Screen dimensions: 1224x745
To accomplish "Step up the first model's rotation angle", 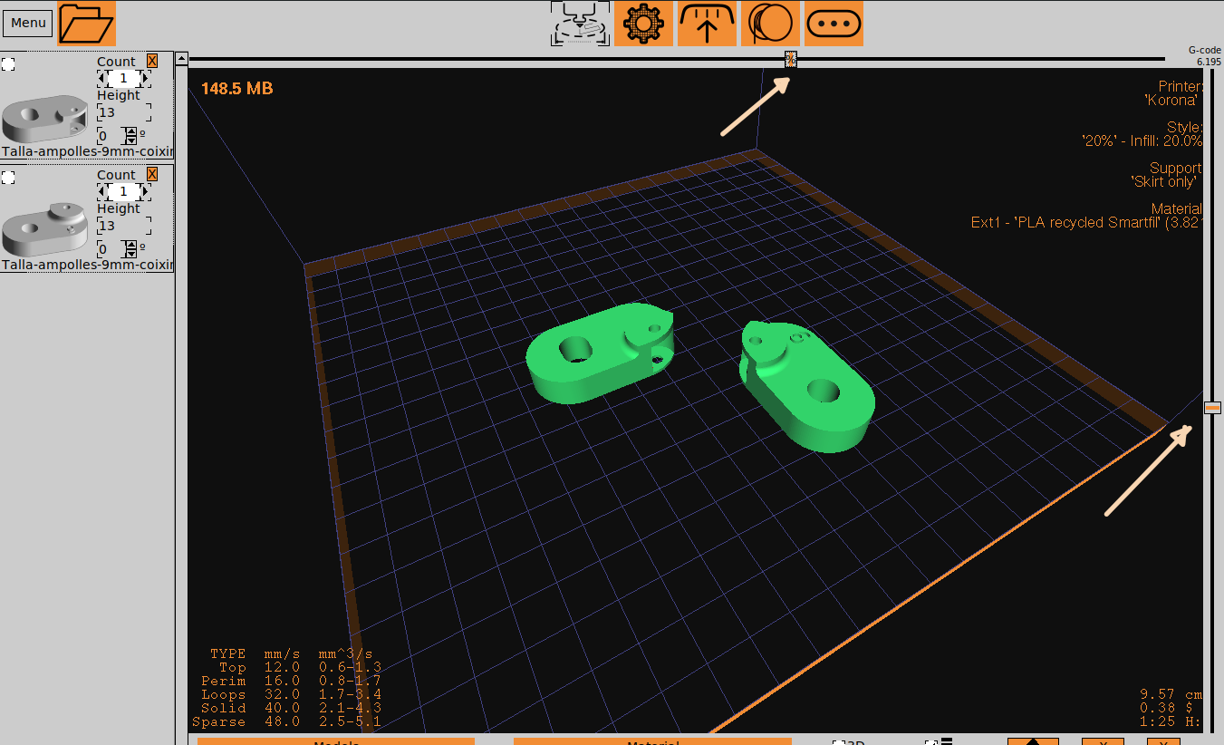I will [x=130, y=131].
